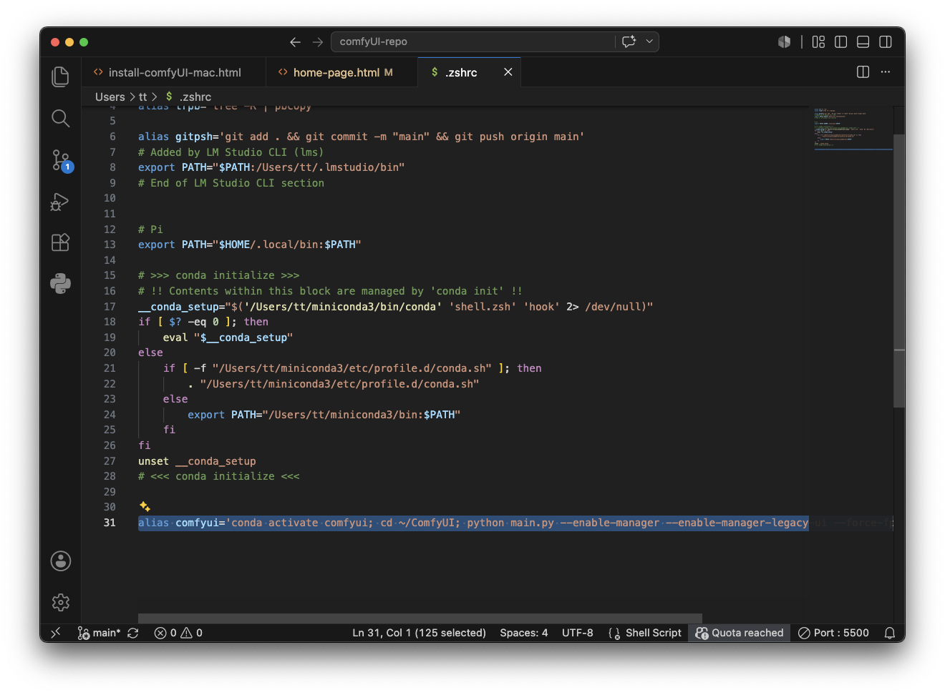
Task: Toggle the bottom panel
Action: (x=863, y=42)
